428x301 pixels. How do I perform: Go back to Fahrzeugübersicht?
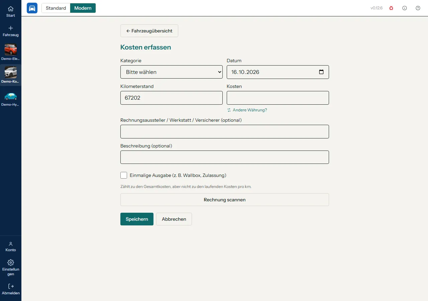(149, 31)
